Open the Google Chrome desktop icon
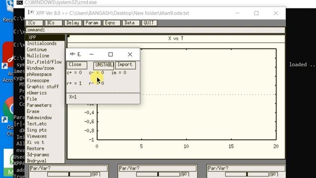The image size is (316, 178). click(x=8, y=110)
